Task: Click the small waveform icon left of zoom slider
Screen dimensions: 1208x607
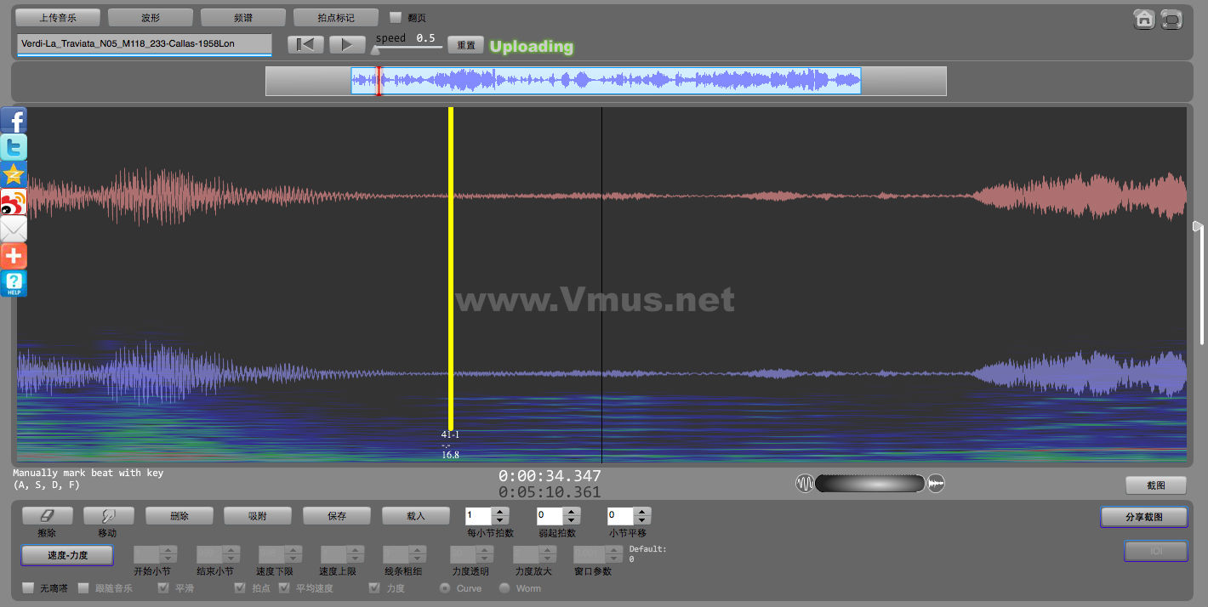Action: tap(805, 484)
